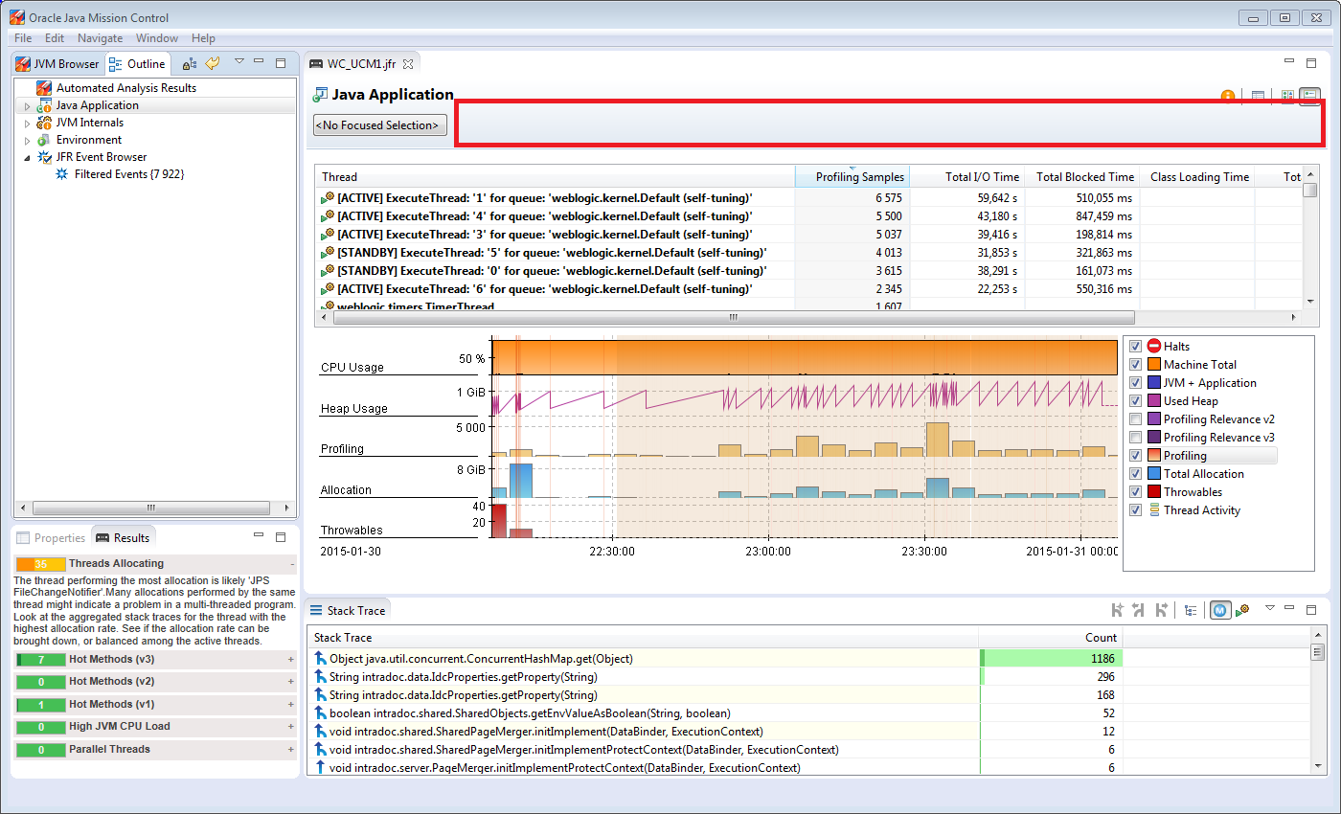This screenshot has height=814, width=1341.
Task: Click the yellow back arrow in Outline toolbar
Action: coord(212,63)
